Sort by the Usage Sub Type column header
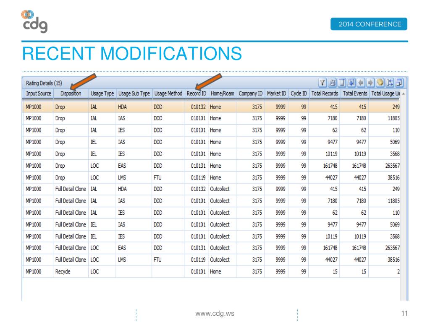This screenshot has width=430, height=322. [x=134, y=93]
